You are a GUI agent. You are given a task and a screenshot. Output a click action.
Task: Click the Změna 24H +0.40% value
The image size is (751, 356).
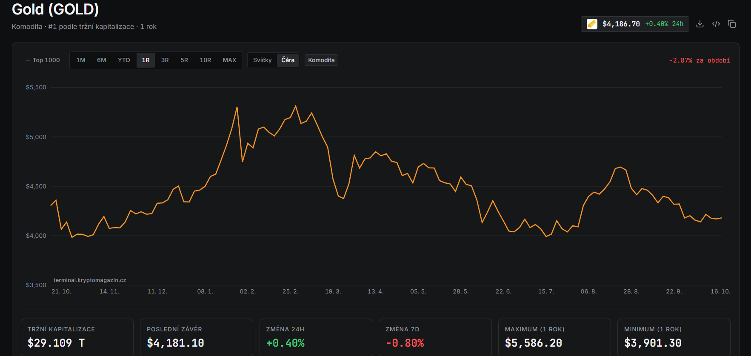tap(286, 343)
